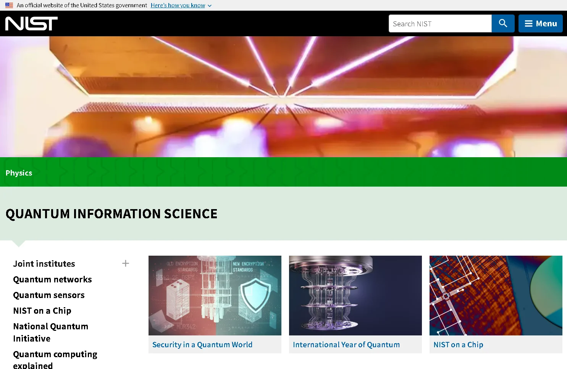Open Security in a Quantum World

click(x=202, y=344)
